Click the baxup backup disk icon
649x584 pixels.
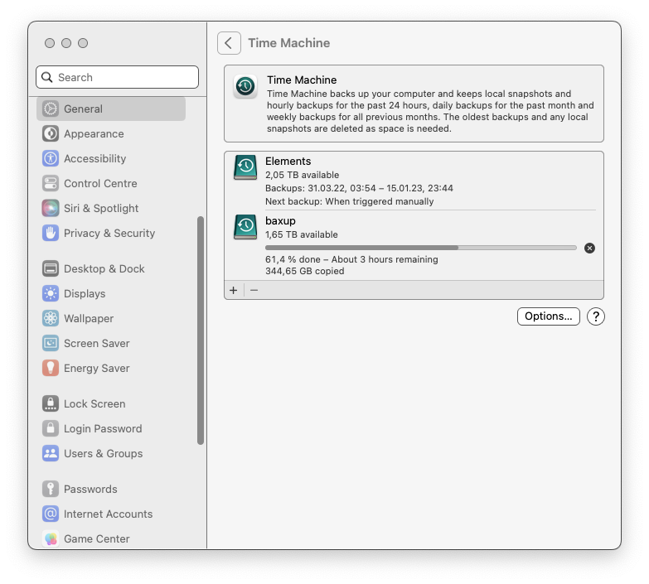point(245,228)
